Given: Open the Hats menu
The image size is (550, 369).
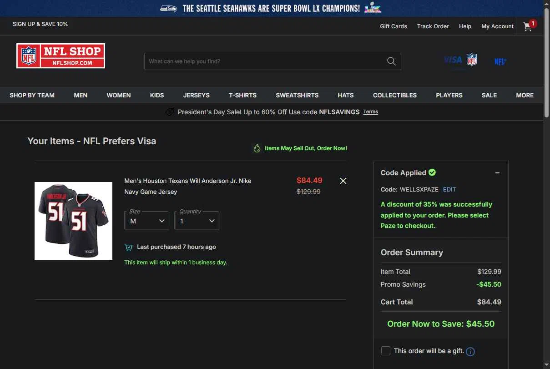Looking at the screenshot, I should point(346,95).
